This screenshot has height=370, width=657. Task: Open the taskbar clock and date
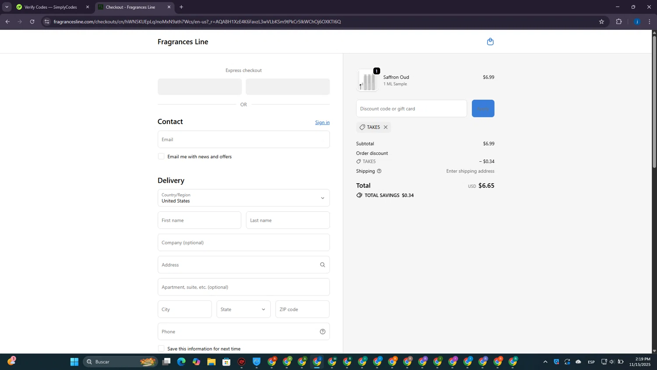pos(640,362)
